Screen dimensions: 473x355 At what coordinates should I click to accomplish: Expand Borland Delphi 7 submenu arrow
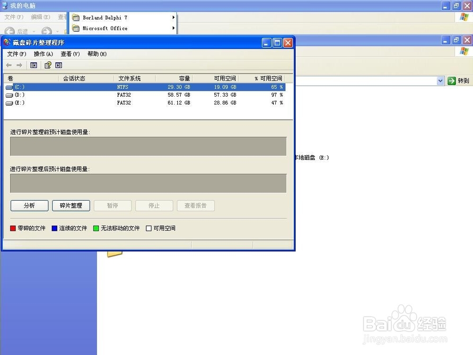pyautogui.click(x=174, y=18)
